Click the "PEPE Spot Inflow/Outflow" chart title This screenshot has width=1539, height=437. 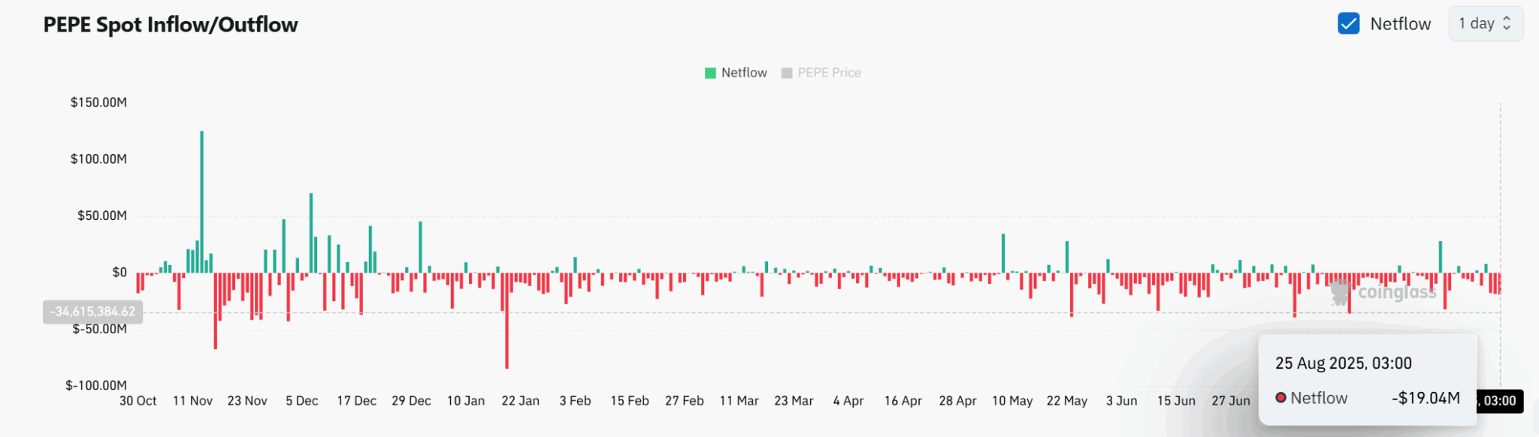(x=171, y=25)
